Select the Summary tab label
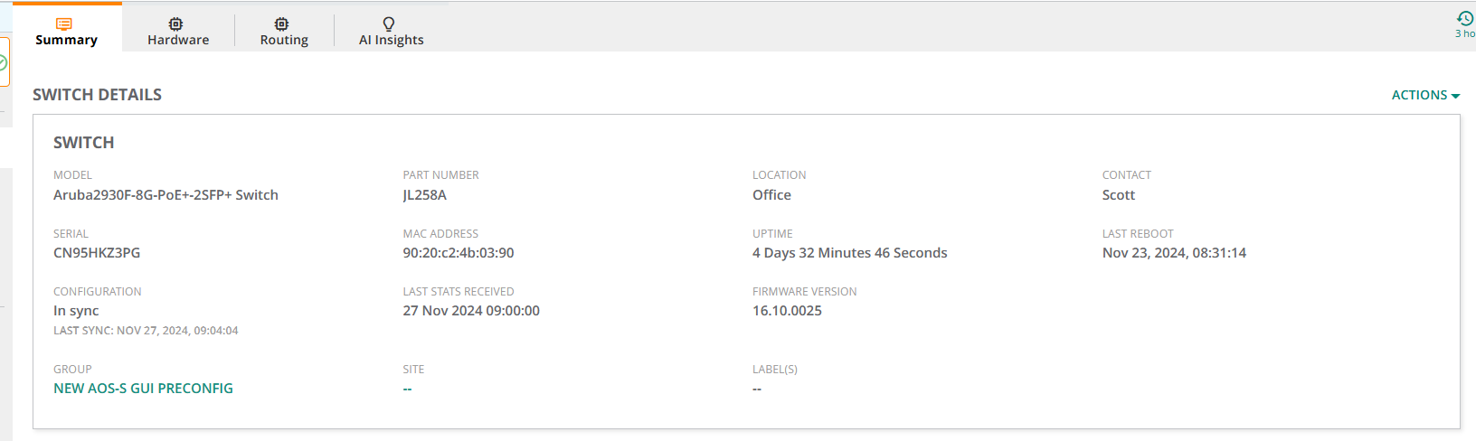 (x=66, y=40)
